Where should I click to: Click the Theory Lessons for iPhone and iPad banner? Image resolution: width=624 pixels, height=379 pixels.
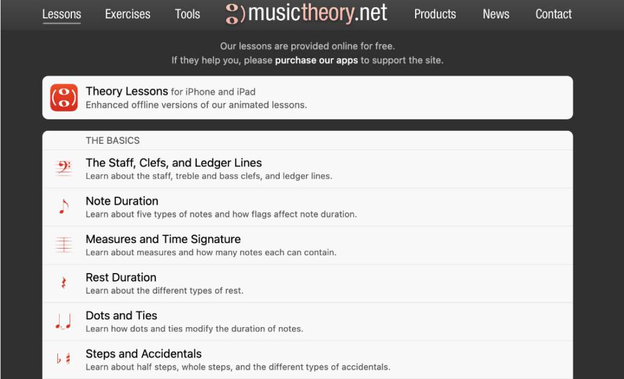click(x=308, y=97)
